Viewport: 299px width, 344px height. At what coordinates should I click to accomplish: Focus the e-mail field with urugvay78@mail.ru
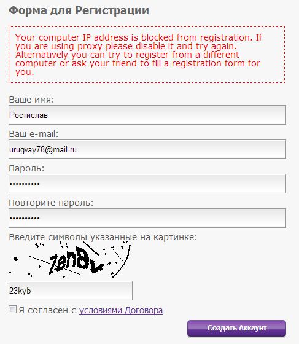147,149
